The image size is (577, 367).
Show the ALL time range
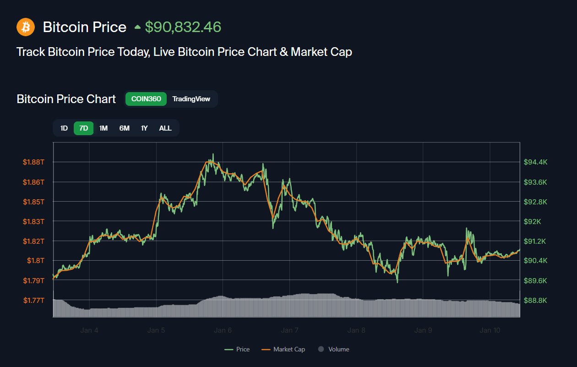pyautogui.click(x=165, y=128)
